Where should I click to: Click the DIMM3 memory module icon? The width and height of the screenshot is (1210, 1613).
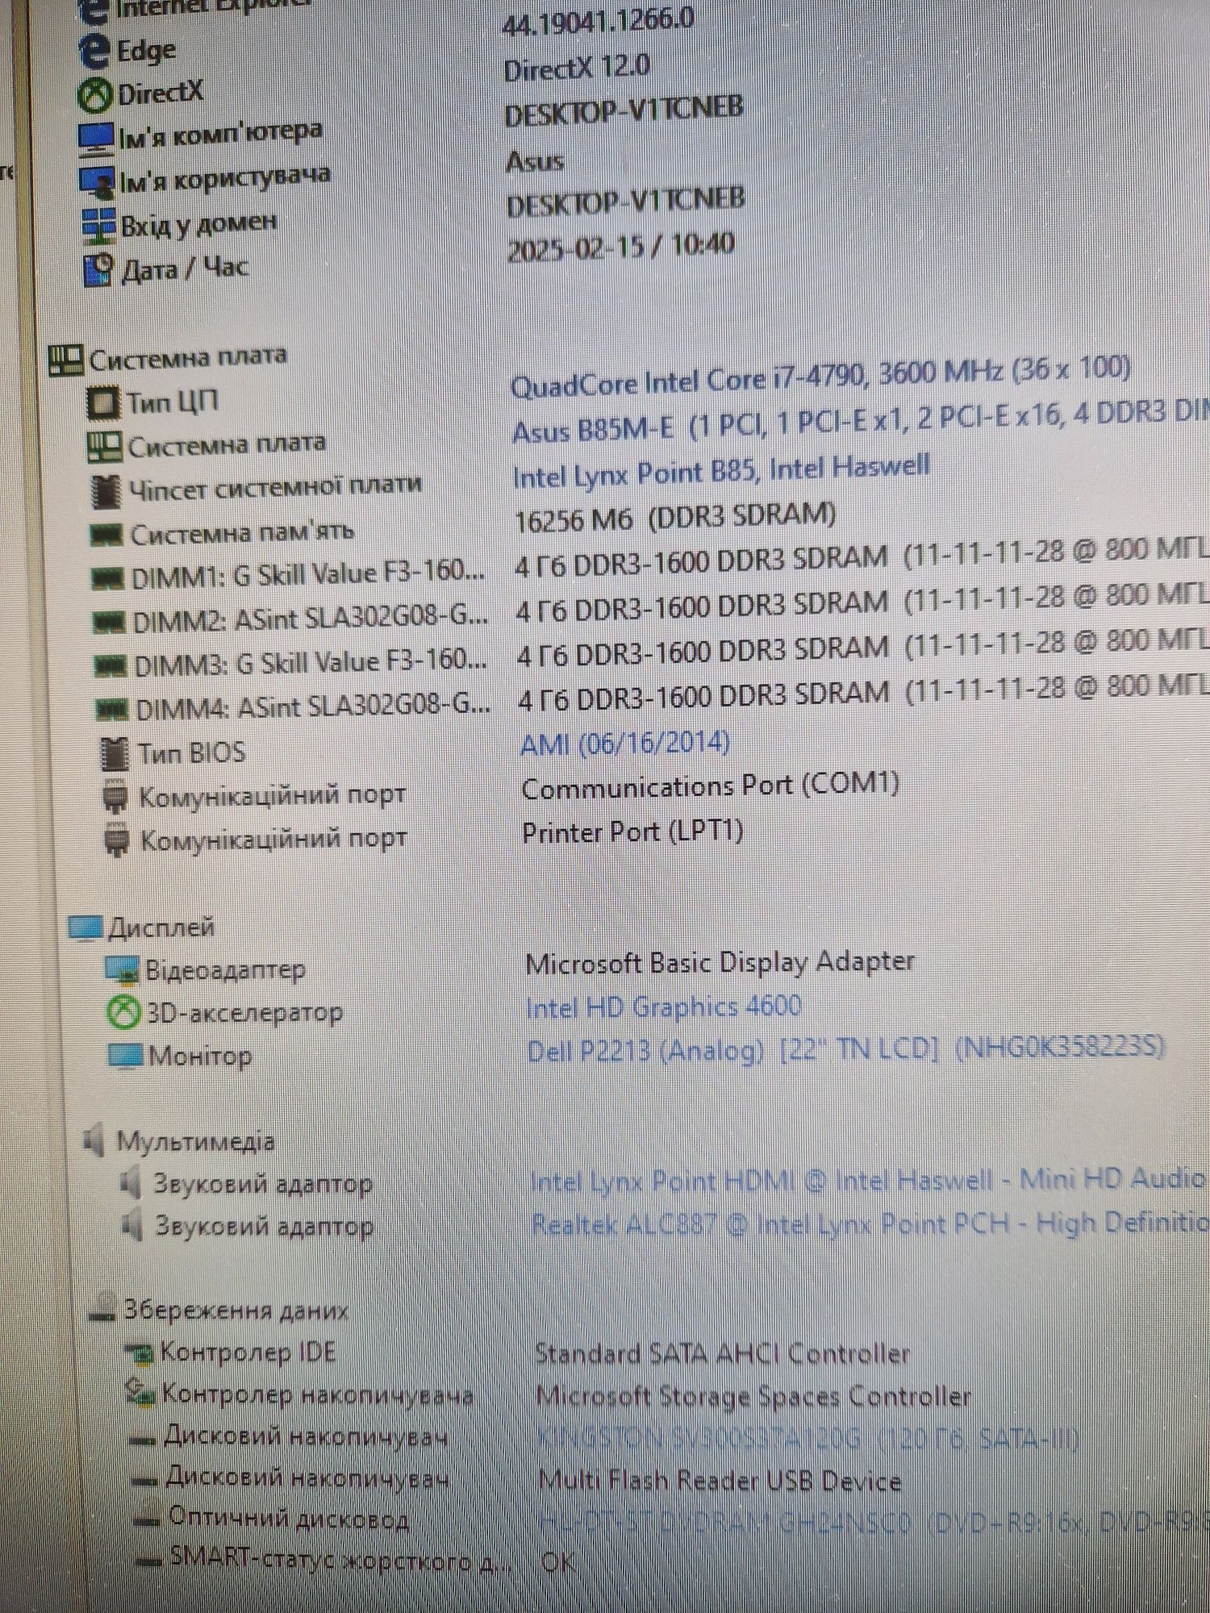(111, 666)
